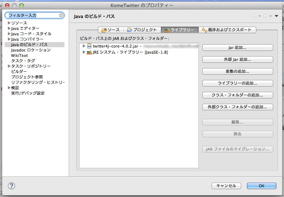
Task: Select リファクタリング・ヒストリー in the tree
Action: click(38, 82)
